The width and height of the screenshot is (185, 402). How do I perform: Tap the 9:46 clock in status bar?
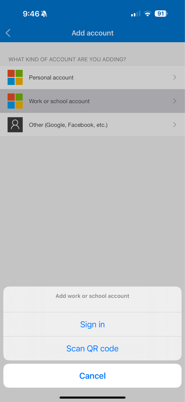[x=31, y=14]
